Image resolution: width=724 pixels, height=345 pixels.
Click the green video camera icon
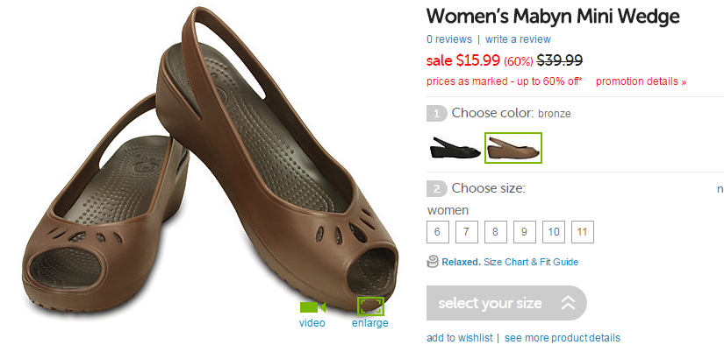[x=312, y=306]
